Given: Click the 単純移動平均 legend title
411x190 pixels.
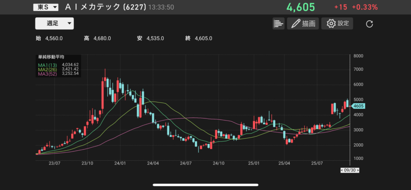Looking at the screenshot, I should (x=51, y=57).
